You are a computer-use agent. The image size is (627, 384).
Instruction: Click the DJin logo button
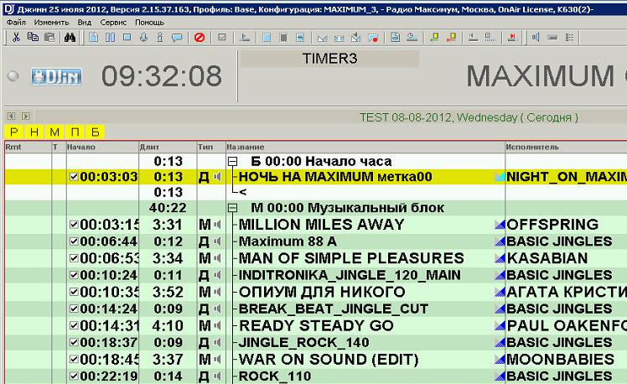[x=56, y=76]
